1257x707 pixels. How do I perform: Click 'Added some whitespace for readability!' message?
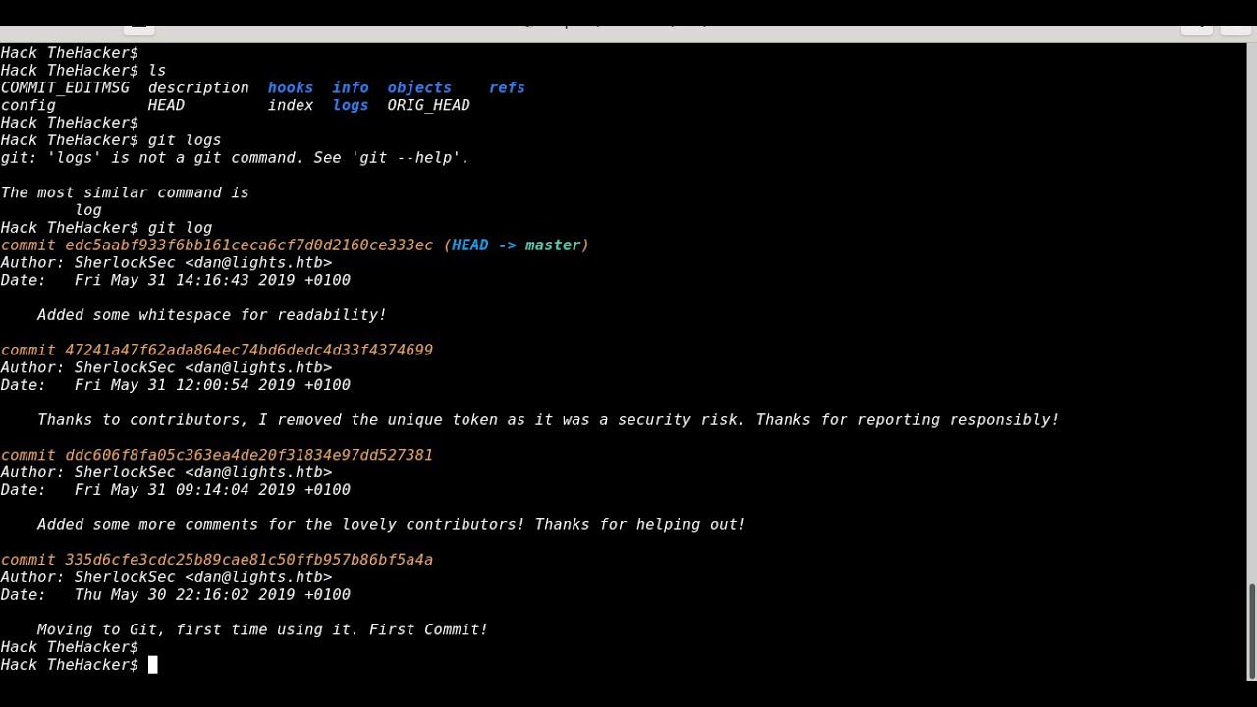[212, 315]
